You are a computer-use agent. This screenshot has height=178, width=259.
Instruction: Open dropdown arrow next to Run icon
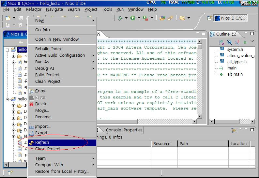(139, 18)
